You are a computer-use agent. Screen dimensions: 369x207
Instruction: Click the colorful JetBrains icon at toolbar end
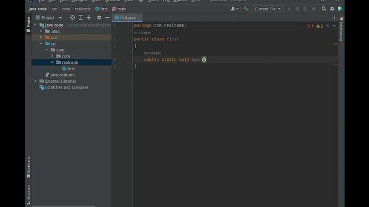[x=340, y=9]
